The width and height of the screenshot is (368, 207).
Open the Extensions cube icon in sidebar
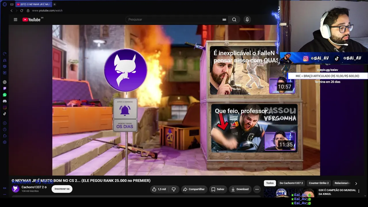[5, 136]
